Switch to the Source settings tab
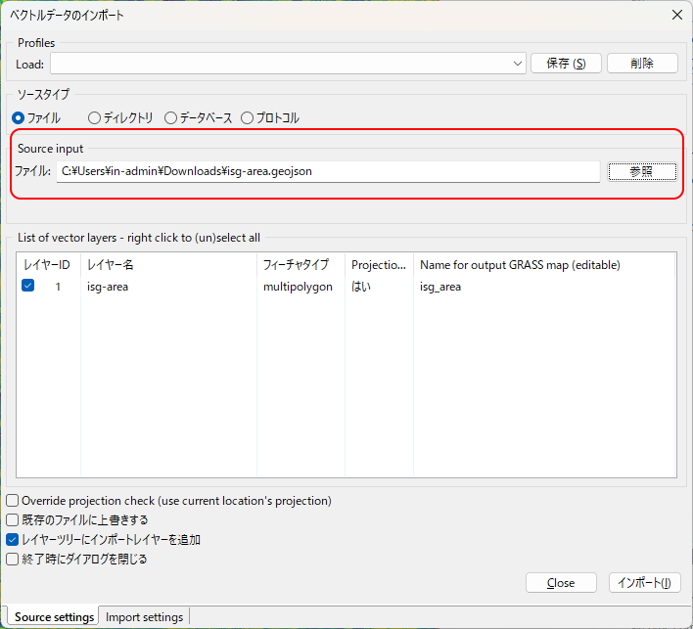 pos(54,616)
